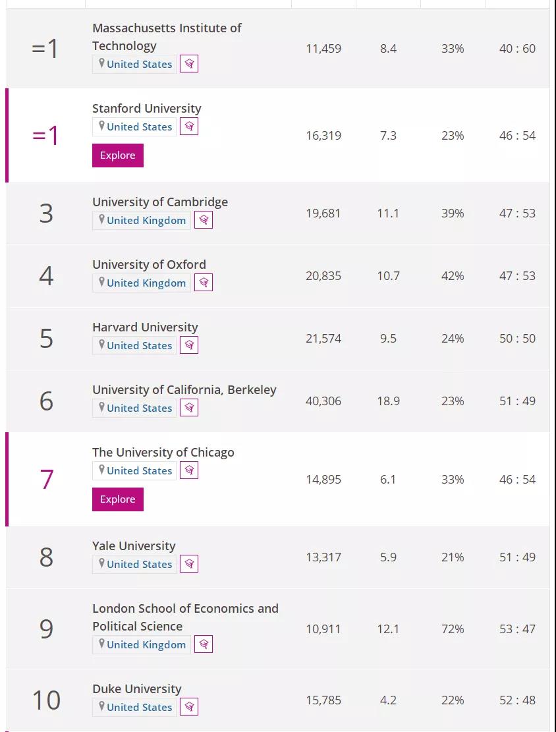This screenshot has width=556, height=732.
Task: Click United Kingdom link under University of Oxford
Action: click(146, 283)
